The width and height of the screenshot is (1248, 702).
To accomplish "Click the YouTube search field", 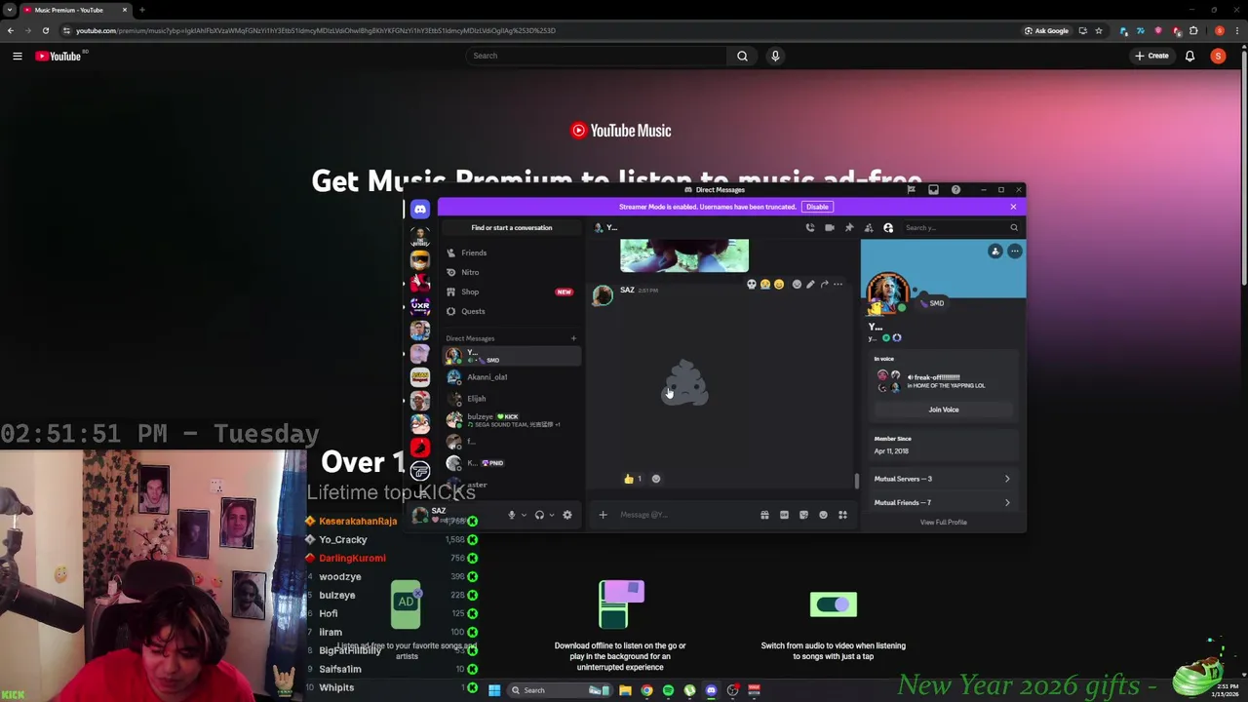I will 596,56.
